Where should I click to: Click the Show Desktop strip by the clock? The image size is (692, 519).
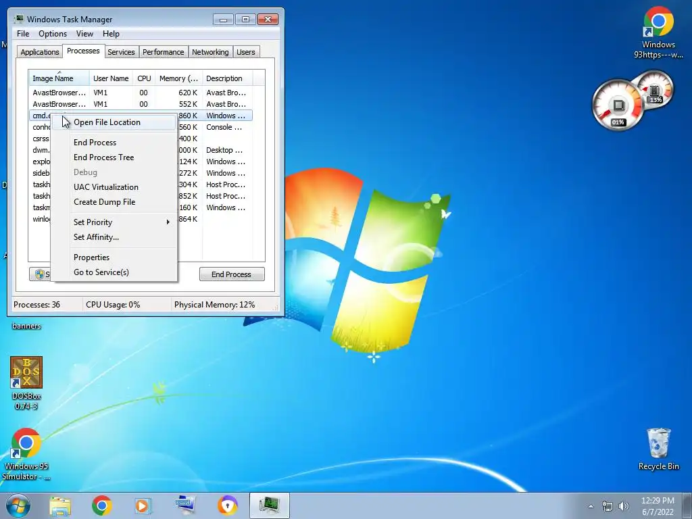click(687, 505)
